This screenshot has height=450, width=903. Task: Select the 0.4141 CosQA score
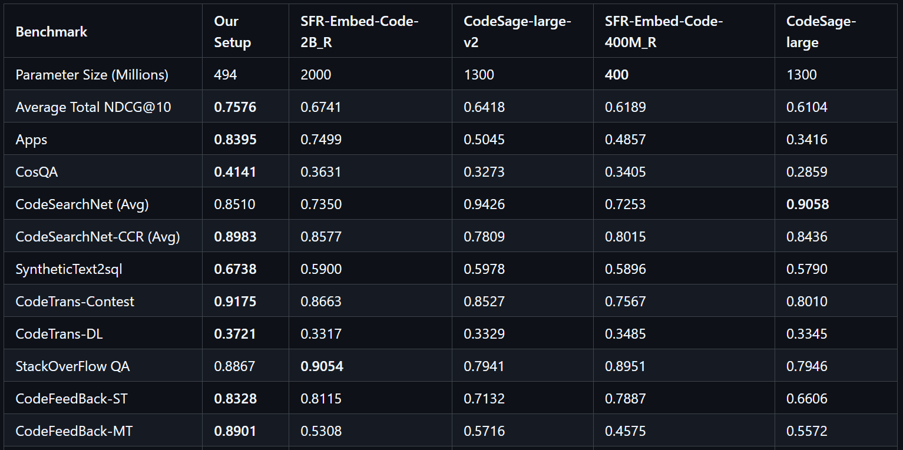(235, 172)
